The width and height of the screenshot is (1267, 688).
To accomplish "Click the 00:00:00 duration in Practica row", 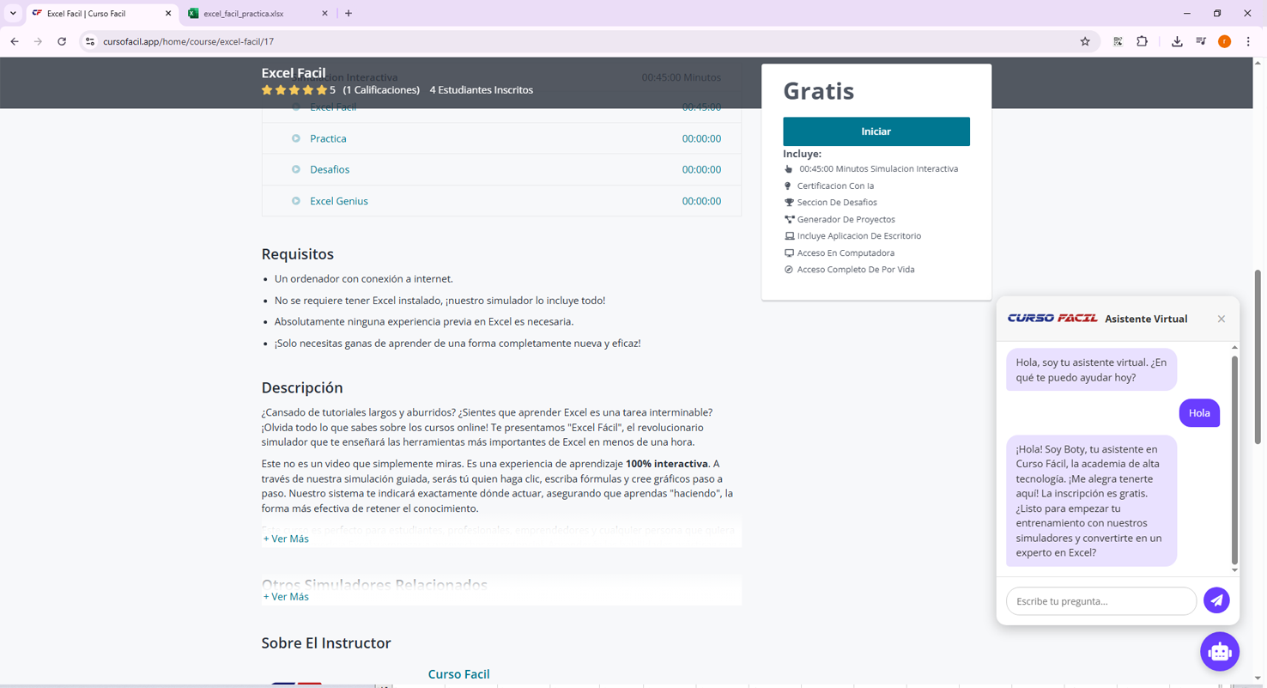I will tap(701, 138).
